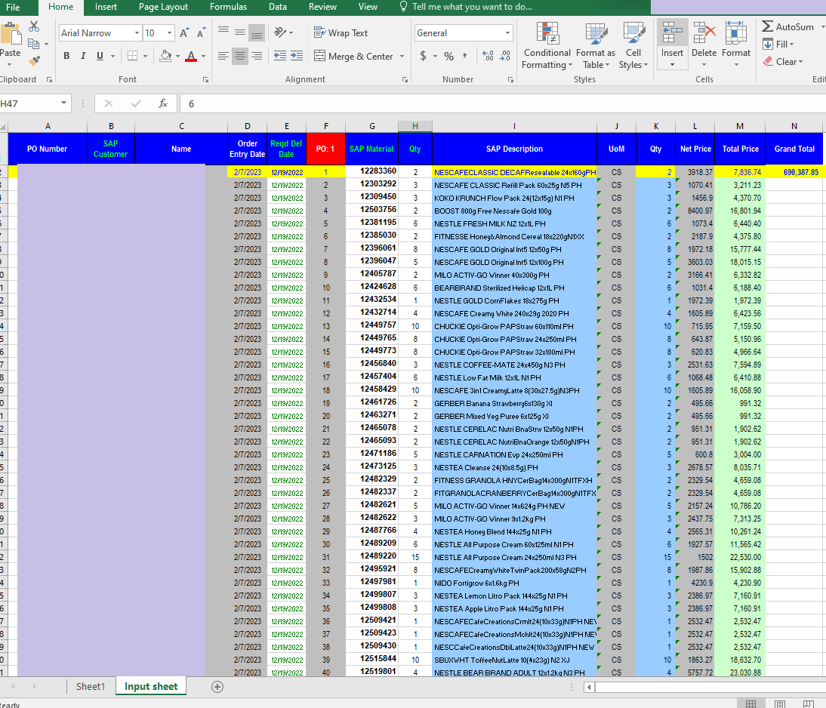This screenshot has height=708, width=826.
Task: Confirm entry with formula bar checkmark
Action: click(x=136, y=103)
